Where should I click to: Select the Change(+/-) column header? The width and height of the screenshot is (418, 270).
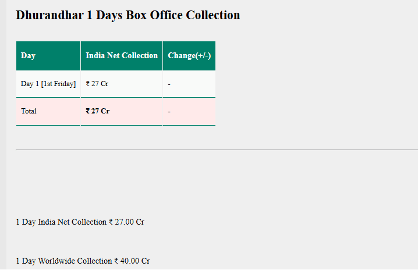click(189, 56)
